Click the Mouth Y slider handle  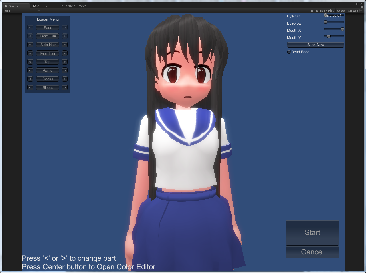coord(329,36)
